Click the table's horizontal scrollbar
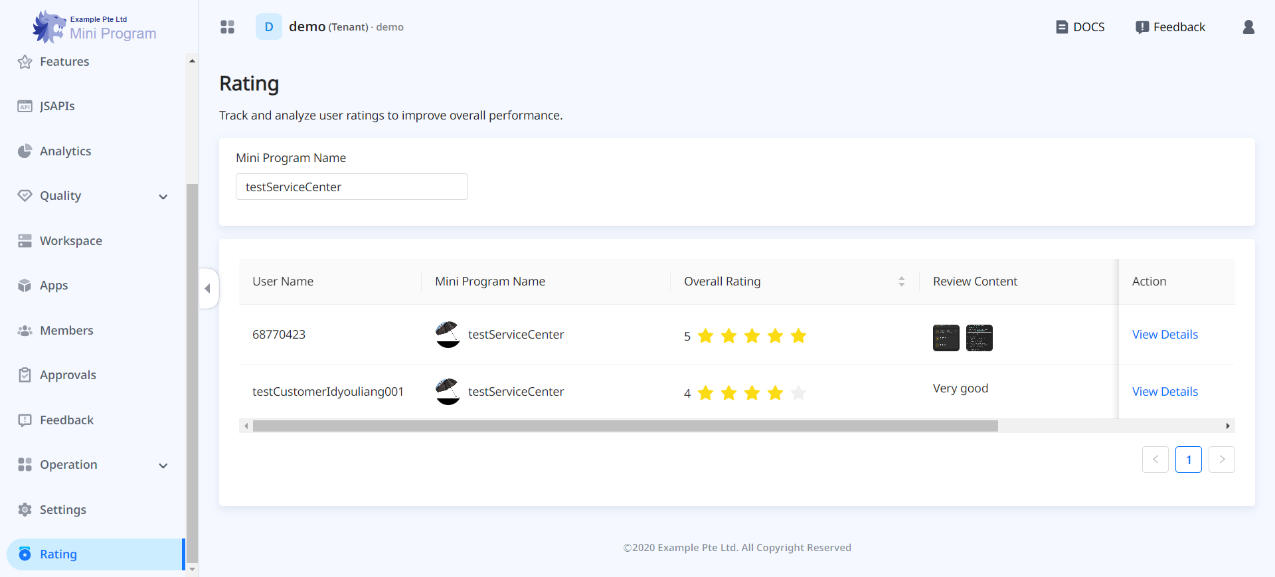This screenshot has width=1275, height=577. click(x=624, y=426)
